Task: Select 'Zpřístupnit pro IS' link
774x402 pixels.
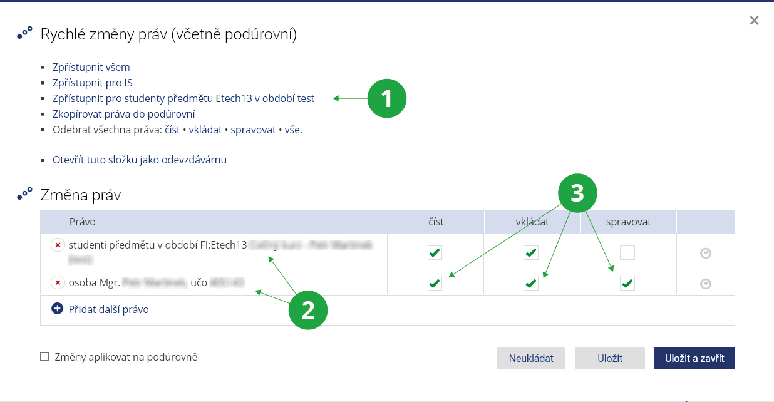Action: point(93,83)
